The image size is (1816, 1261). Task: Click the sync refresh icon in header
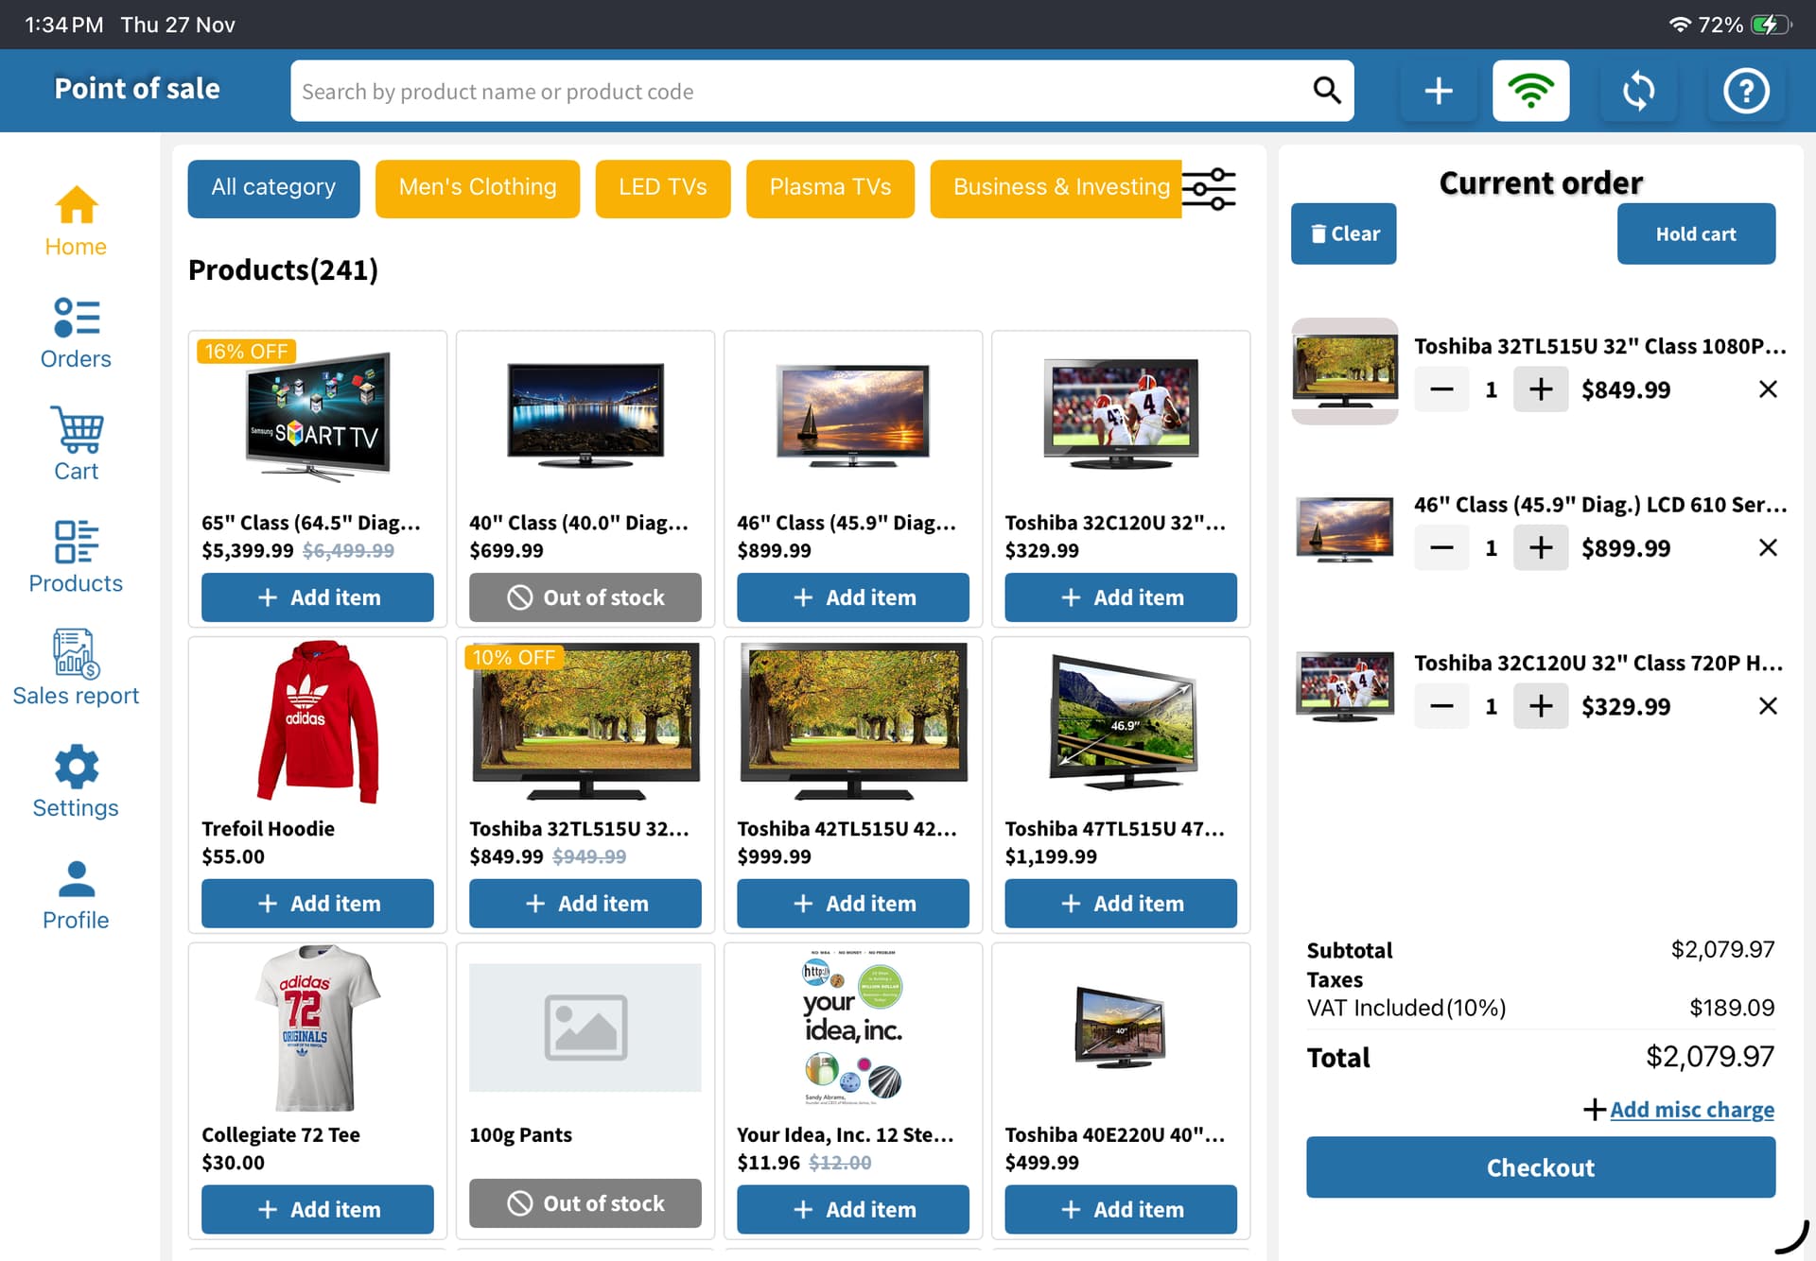[1638, 92]
